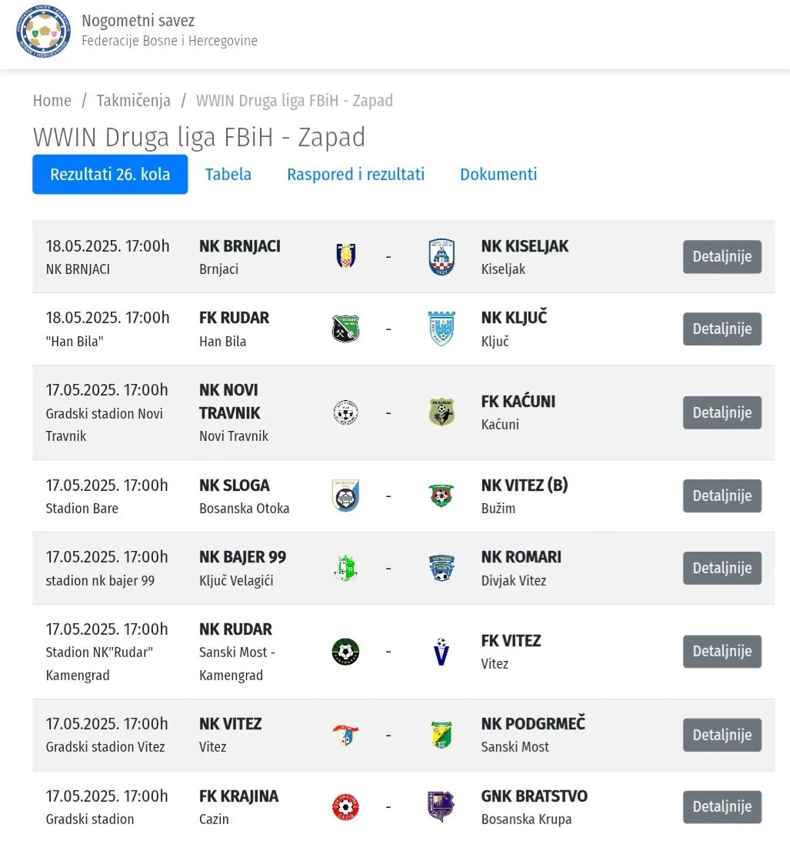Click the NK Kiseljak club crest
Viewport: 790px width, 851px height.
442,257
